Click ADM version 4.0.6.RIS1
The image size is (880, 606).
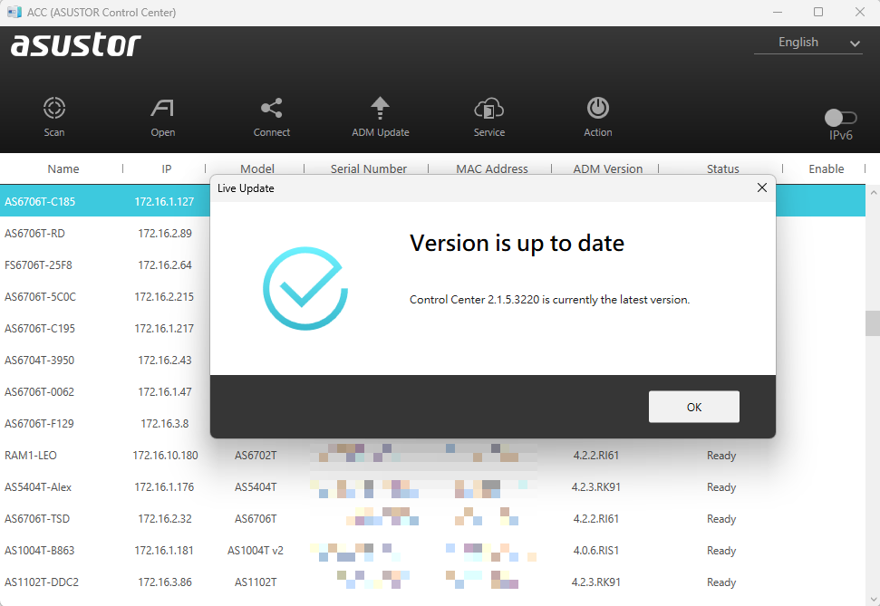pyautogui.click(x=596, y=551)
